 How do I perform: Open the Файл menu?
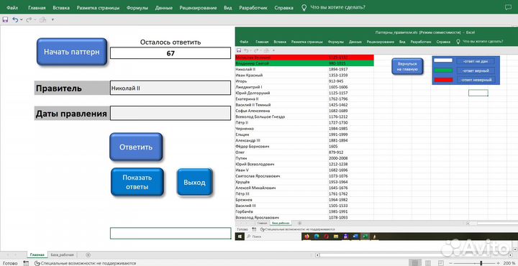point(12,8)
